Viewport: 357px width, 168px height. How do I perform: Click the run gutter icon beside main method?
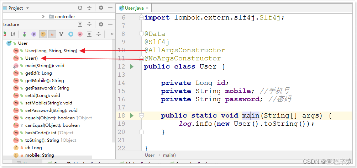coord(132,116)
